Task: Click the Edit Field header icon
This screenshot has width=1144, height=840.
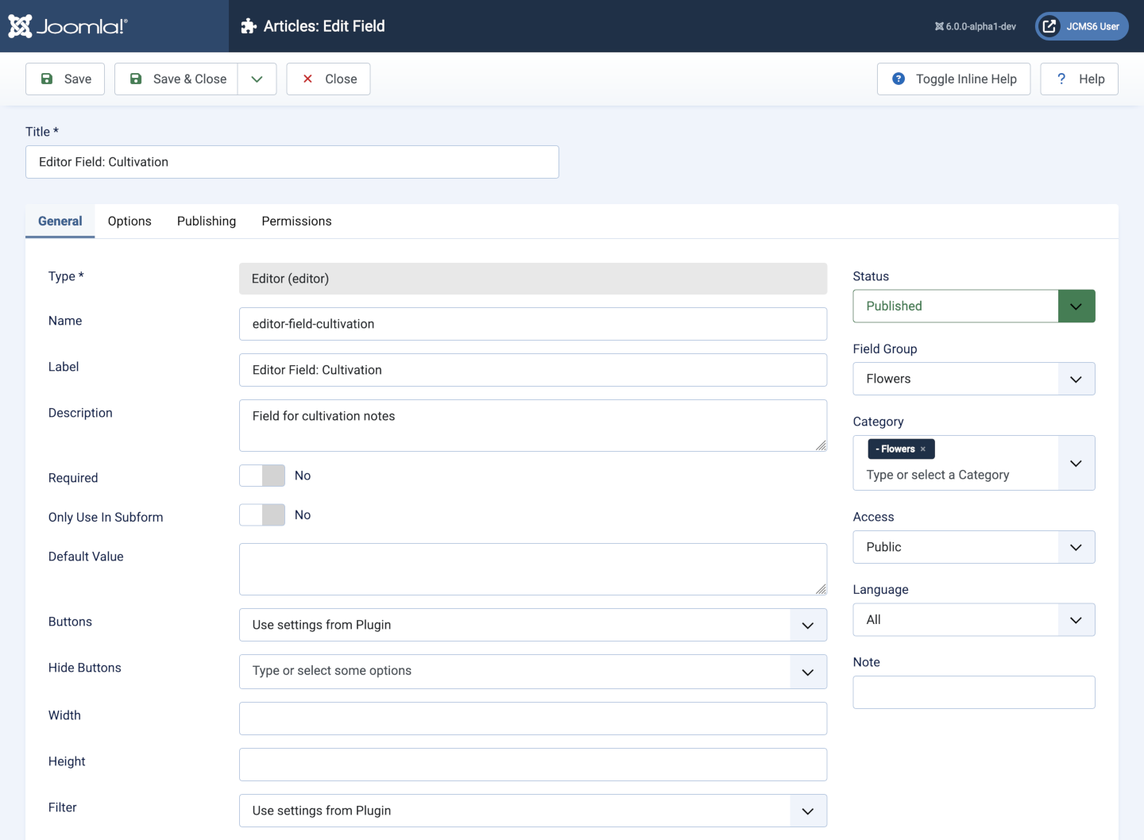Action: (249, 25)
